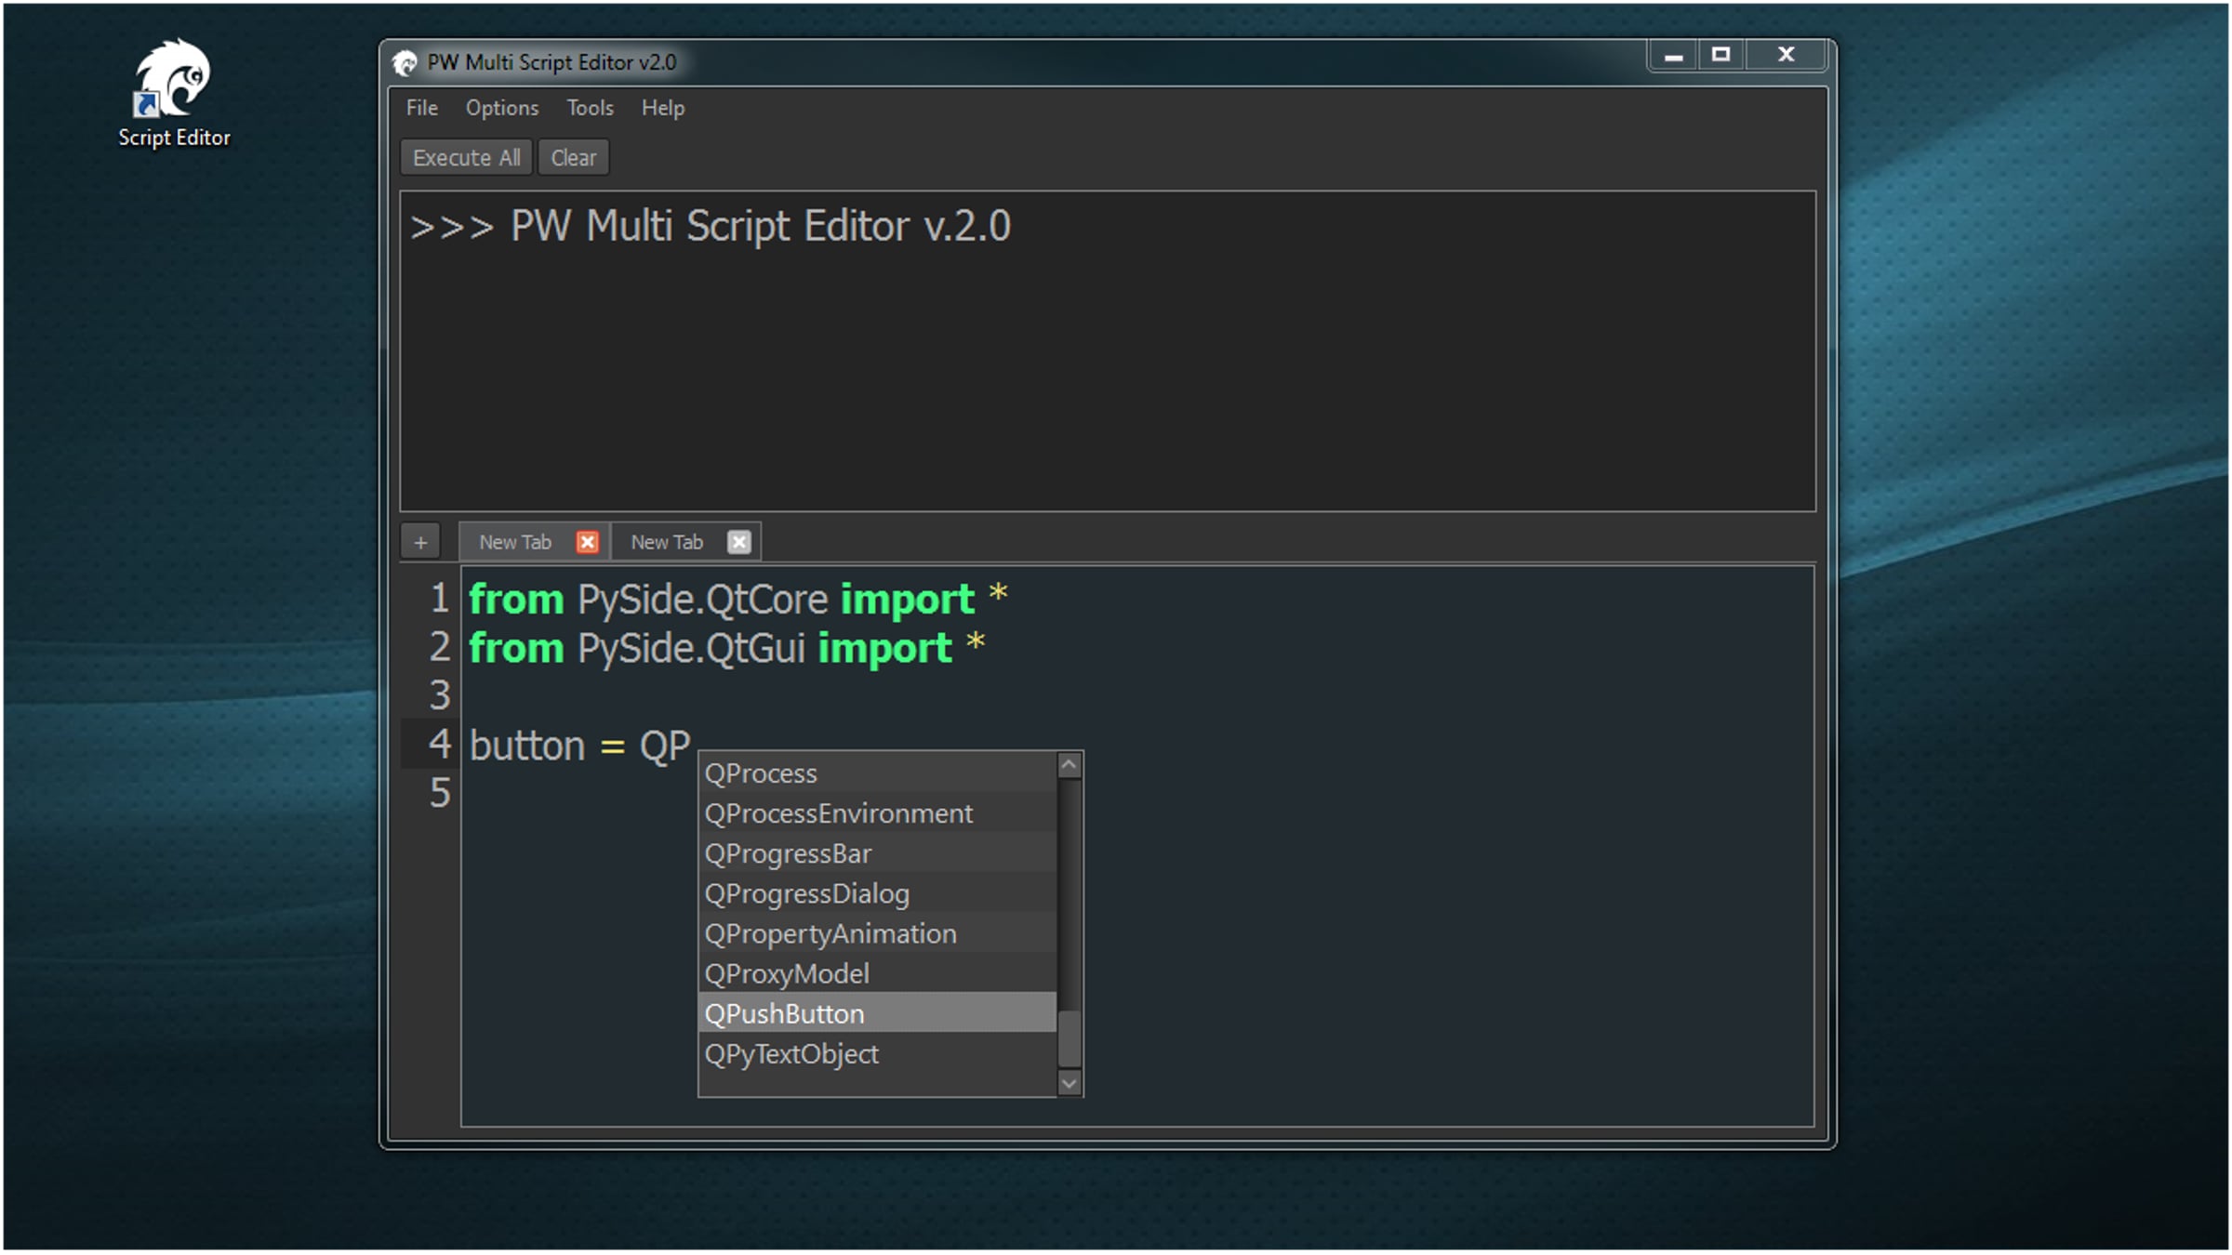Viewport: 2232px width, 1255px height.
Task: Close the first New Tab with the red X
Action: click(x=587, y=542)
